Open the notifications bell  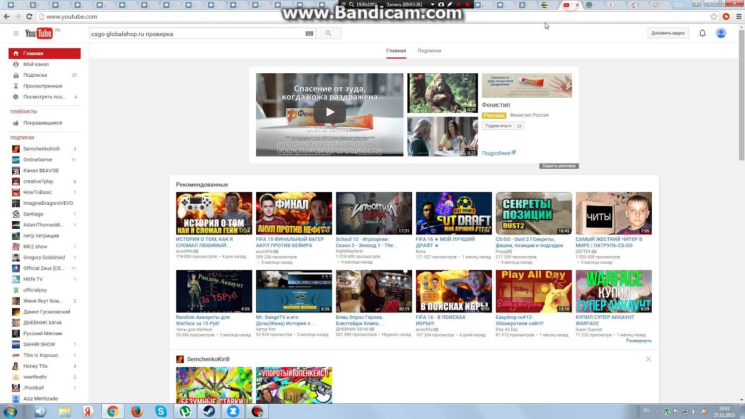tap(703, 33)
